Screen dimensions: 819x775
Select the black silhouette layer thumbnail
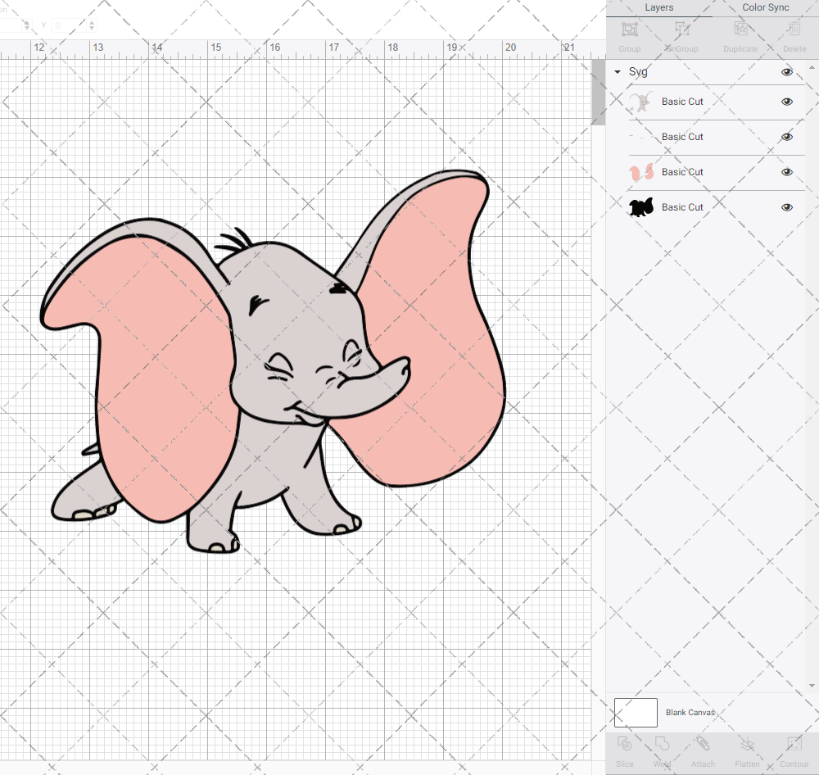point(641,207)
